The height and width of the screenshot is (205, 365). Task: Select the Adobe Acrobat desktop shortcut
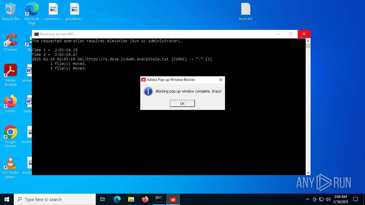(x=11, y=75)
